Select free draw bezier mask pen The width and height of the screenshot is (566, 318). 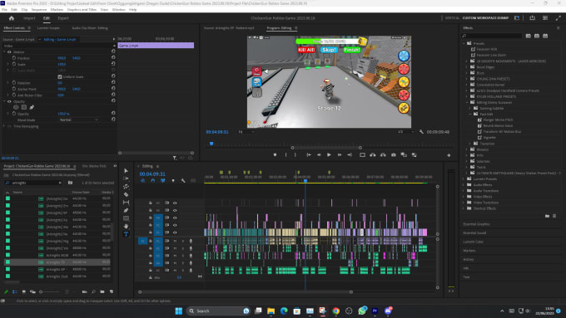click(x=32, y=107)
